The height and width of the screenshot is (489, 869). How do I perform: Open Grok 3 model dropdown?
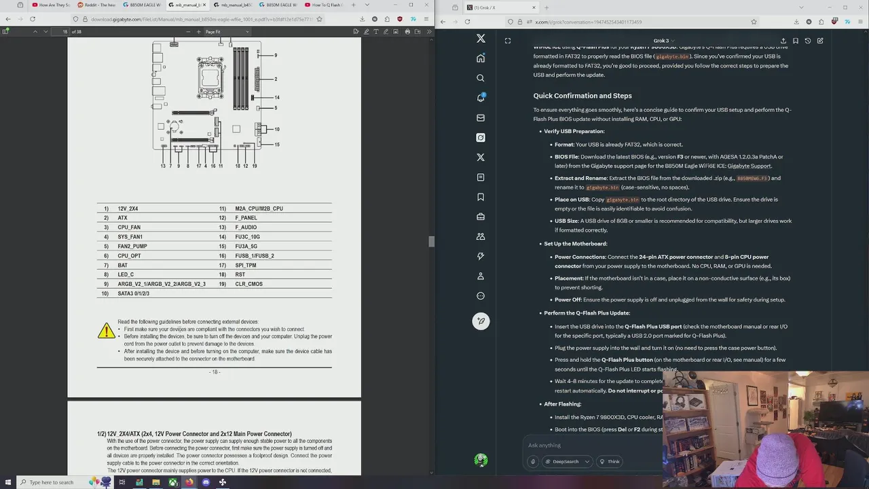tap(663, 41)
